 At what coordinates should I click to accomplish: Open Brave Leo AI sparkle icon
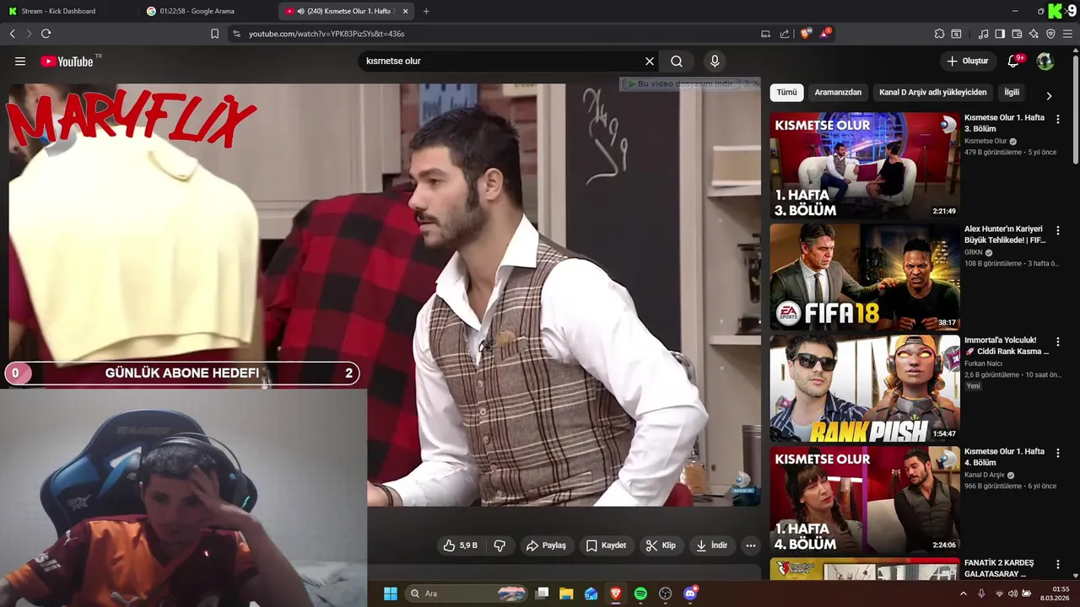click(x=1034, y=34)
